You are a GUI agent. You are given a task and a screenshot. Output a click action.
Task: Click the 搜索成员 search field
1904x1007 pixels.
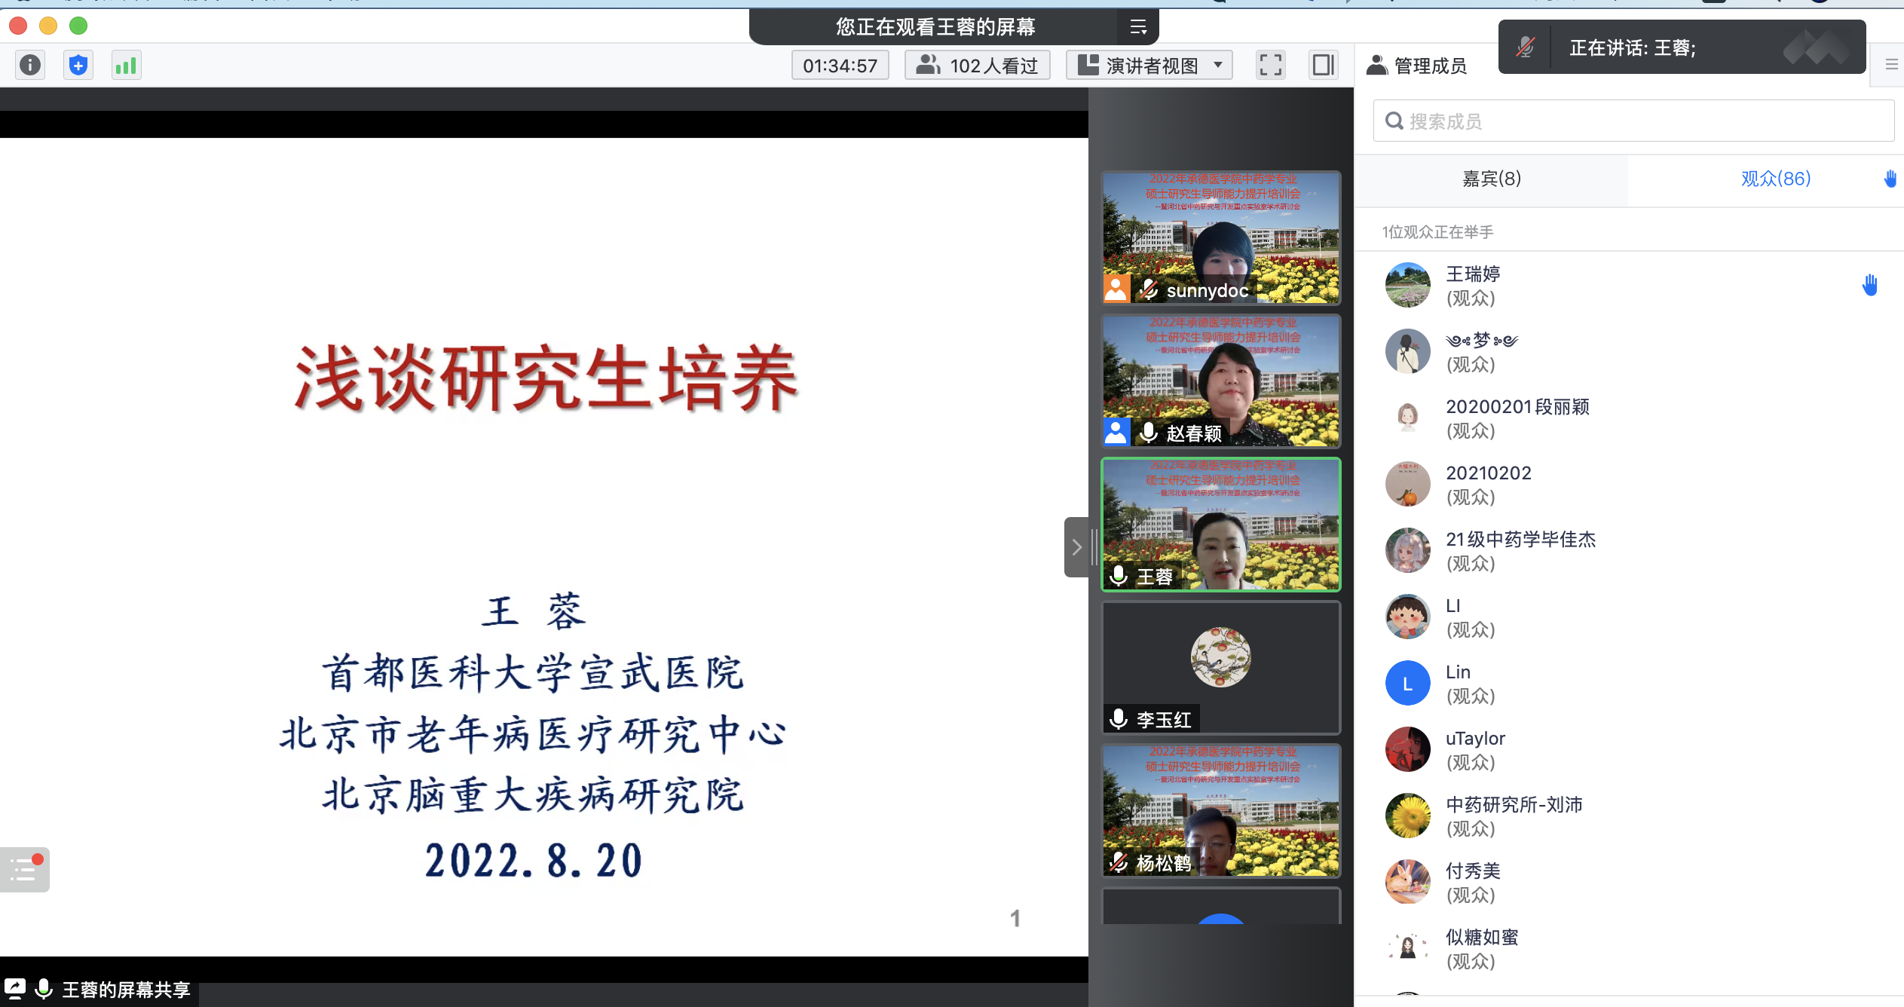1633,121
